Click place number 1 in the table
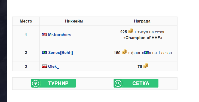 (26, 35)
